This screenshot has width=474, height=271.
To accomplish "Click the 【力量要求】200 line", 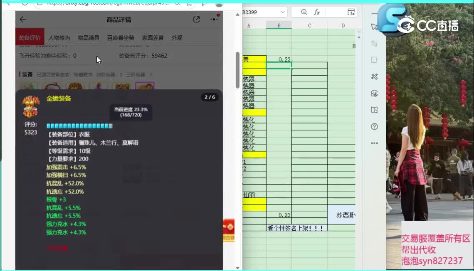I will 68,159.
